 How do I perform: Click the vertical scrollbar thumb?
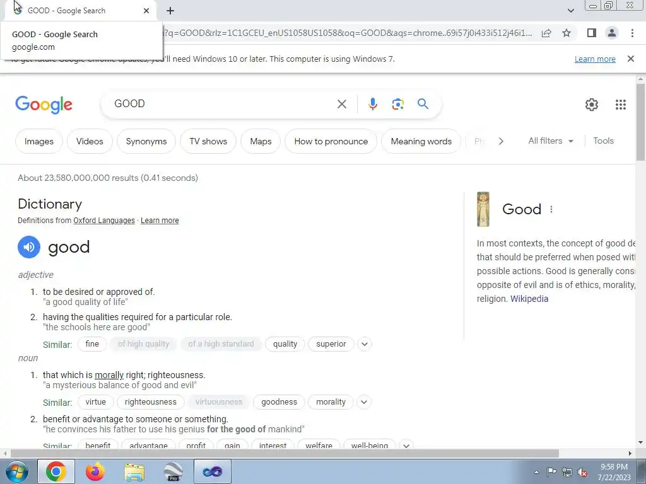[640, 122]
